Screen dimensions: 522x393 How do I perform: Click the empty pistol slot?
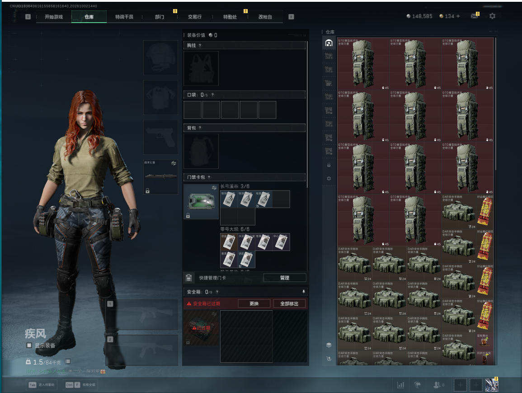(160, 137)
